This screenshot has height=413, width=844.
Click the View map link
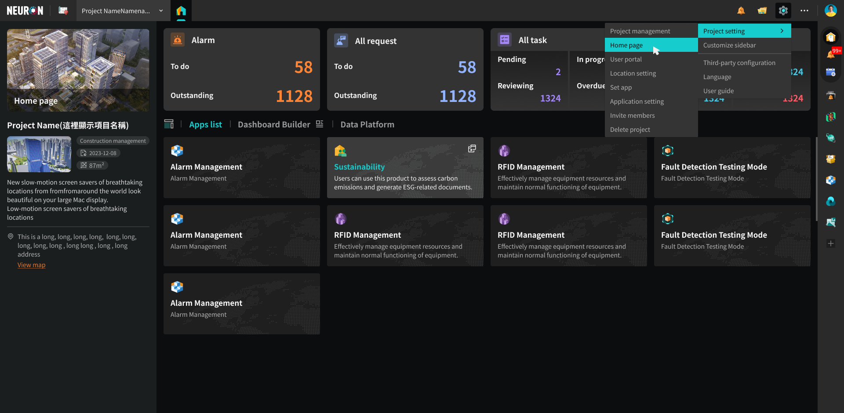click(31, 265)
